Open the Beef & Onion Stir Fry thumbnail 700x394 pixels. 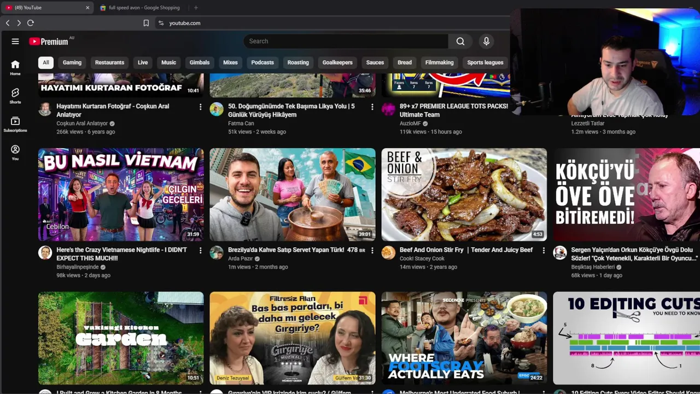[464, 195]
